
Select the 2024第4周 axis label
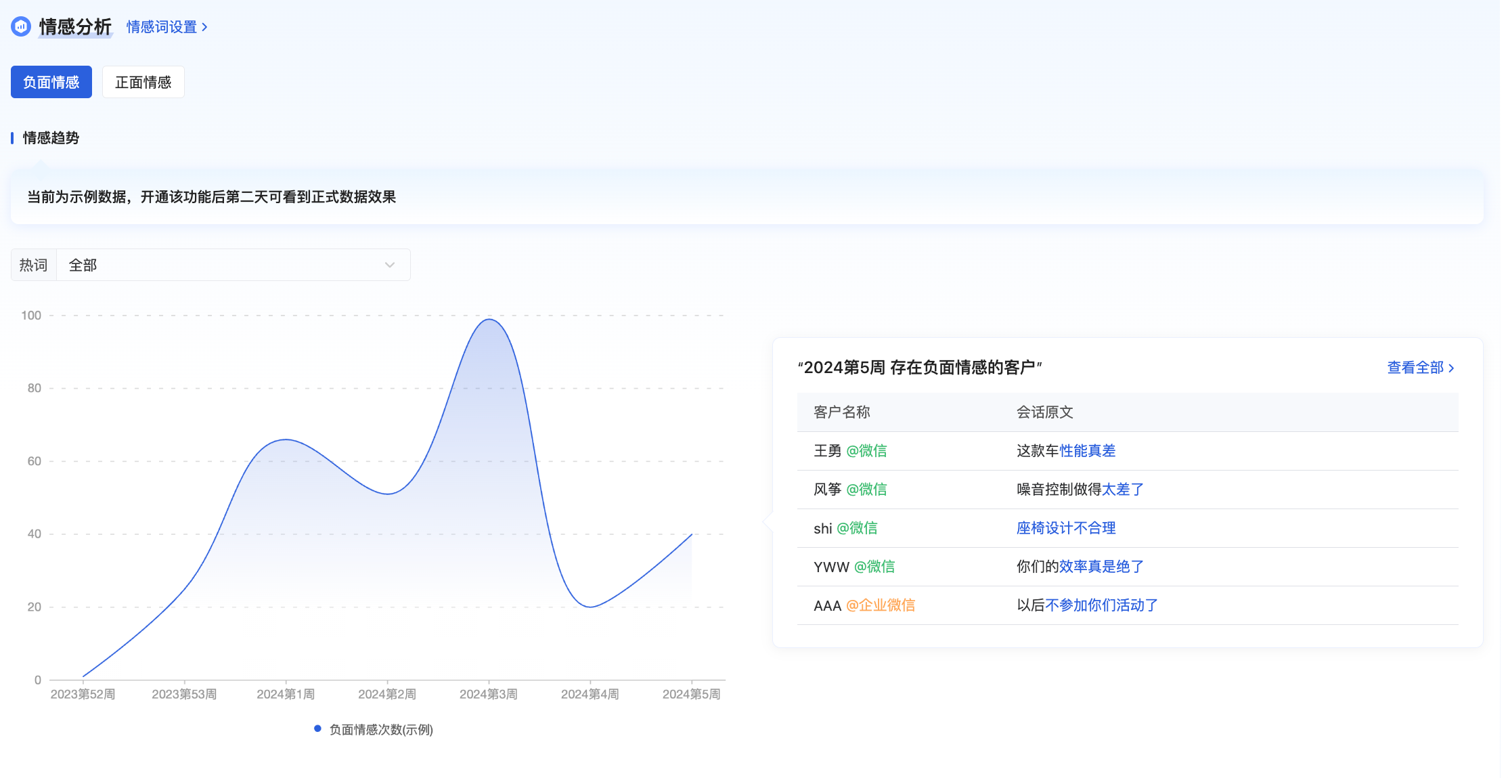tap(590, 694)
